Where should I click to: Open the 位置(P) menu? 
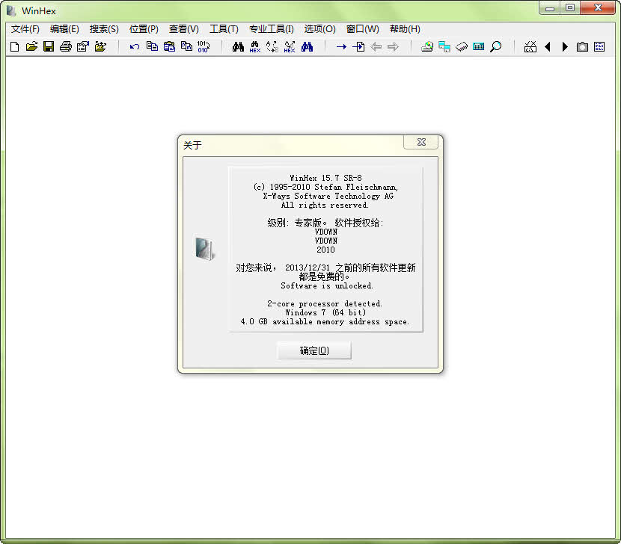144,29
